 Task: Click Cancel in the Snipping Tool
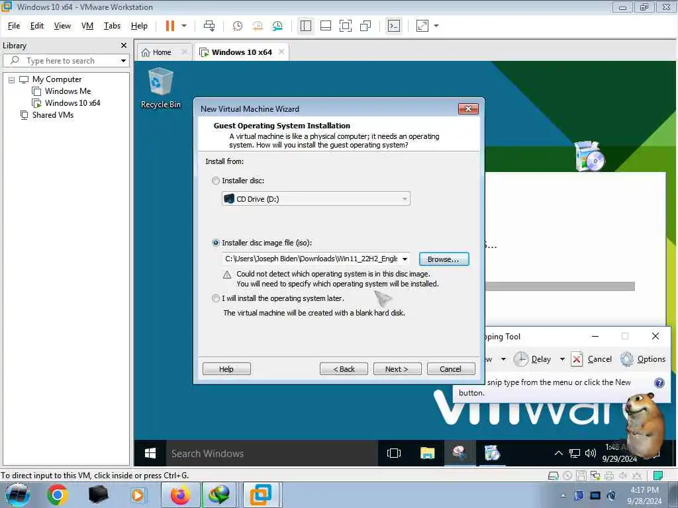pyautogui.click(x=591, y=359)
